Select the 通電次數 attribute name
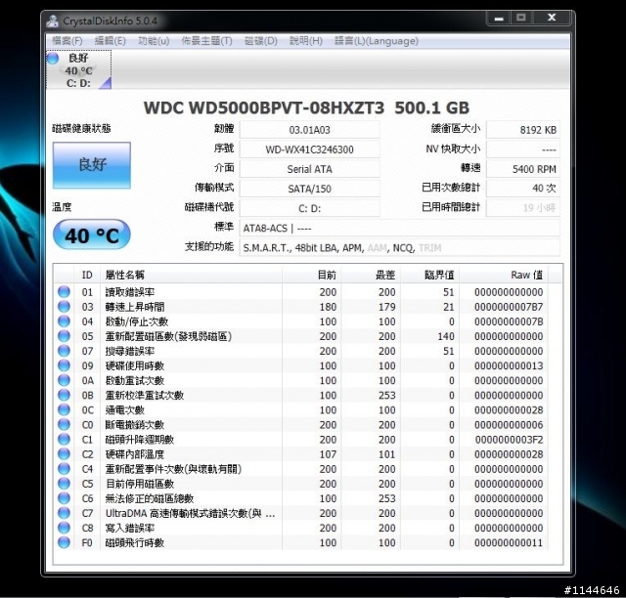Image resolution: width=626 pixels, height=598 pixels. coord(124,410)
